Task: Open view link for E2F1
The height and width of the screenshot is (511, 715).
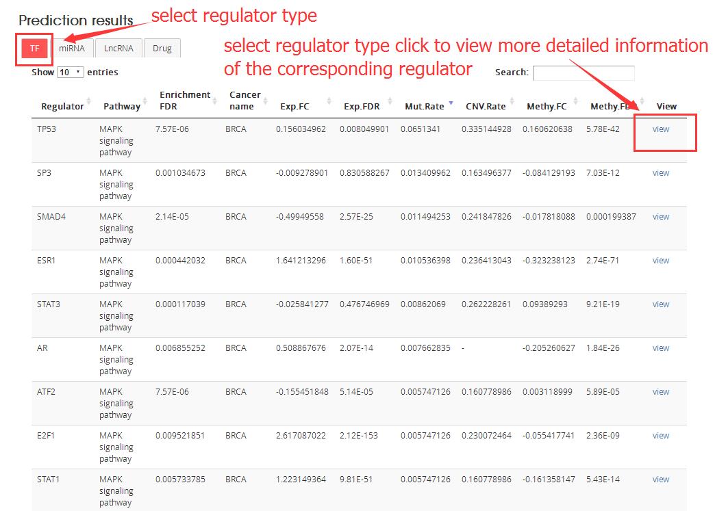Action: [661, 436]
